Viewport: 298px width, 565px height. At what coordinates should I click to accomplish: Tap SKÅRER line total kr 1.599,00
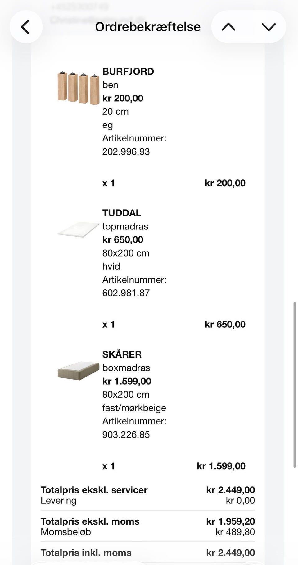(x=221, y=466)
